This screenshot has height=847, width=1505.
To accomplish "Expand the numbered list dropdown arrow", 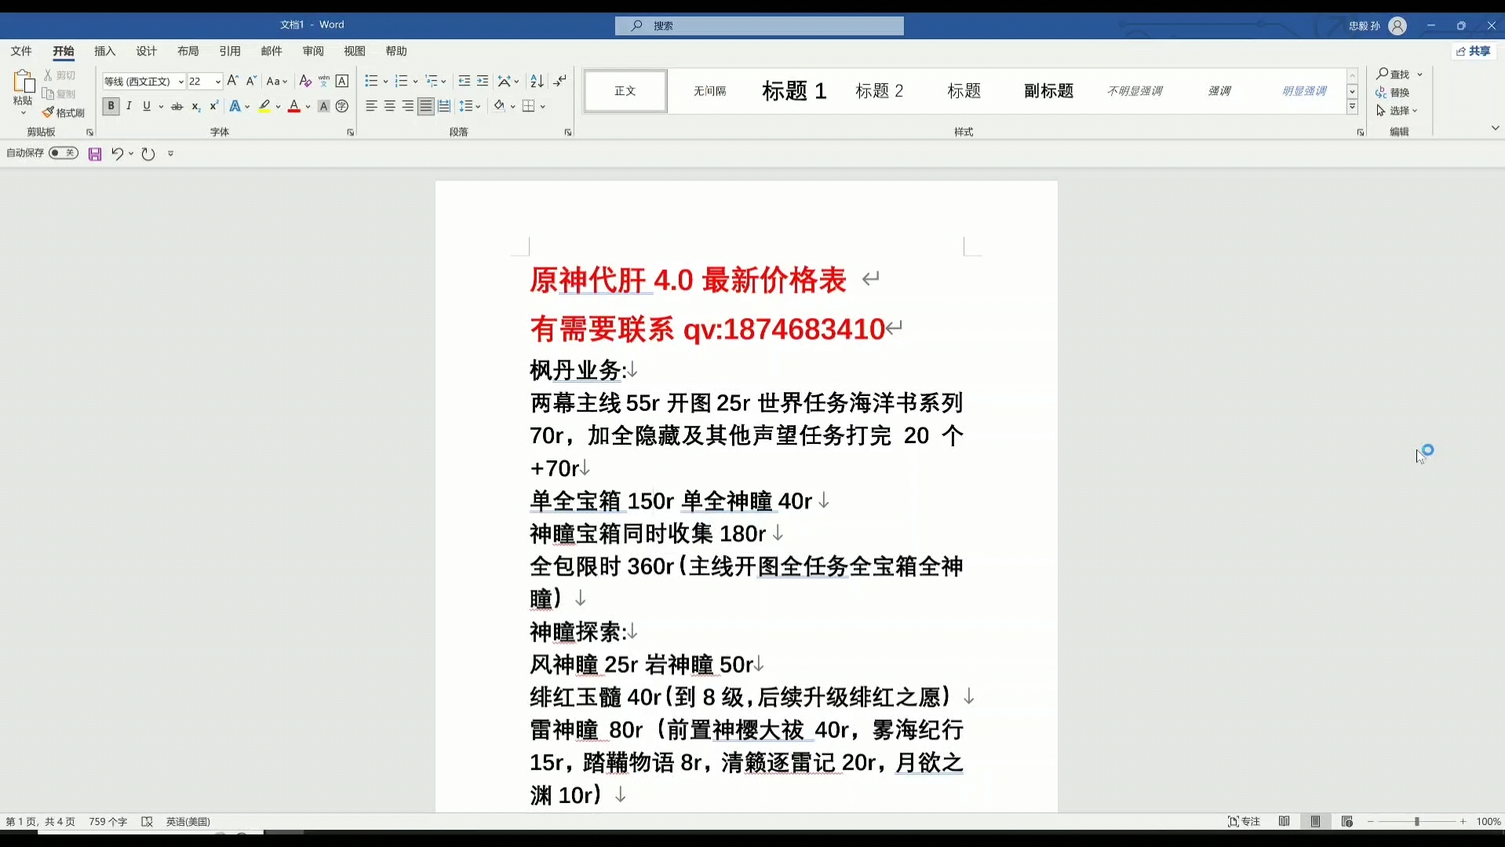I will tap(415, 82).
